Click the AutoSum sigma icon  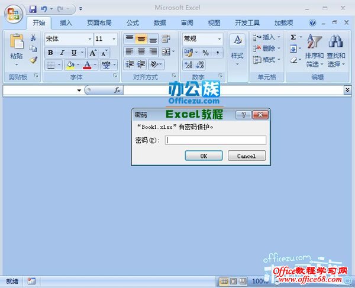pos(293,37)
